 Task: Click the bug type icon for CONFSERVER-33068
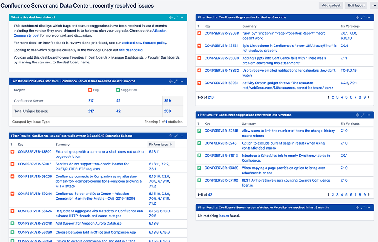tap(199, 34)
